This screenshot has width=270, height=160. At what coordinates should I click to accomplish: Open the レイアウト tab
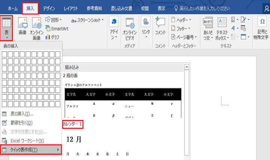(x=71, y=8)
